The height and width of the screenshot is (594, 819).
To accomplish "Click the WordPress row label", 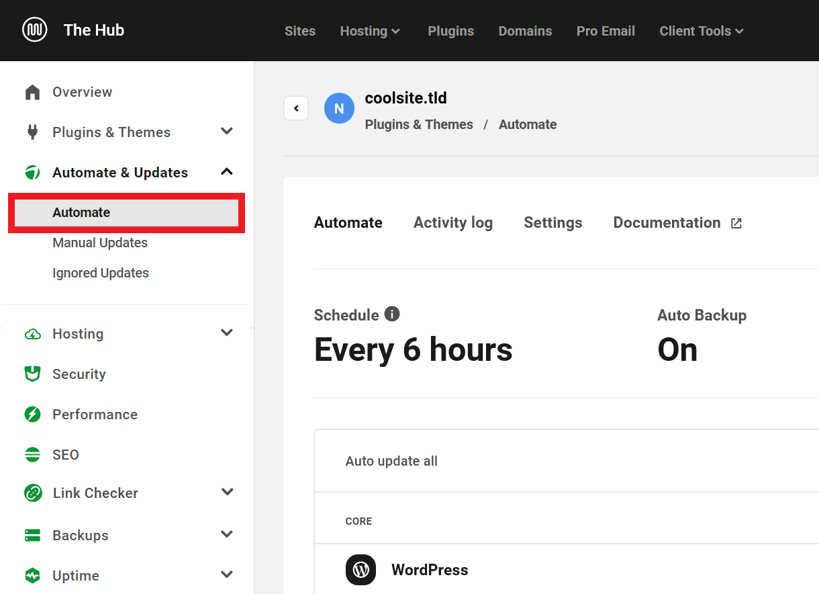I will click(430, 570).
